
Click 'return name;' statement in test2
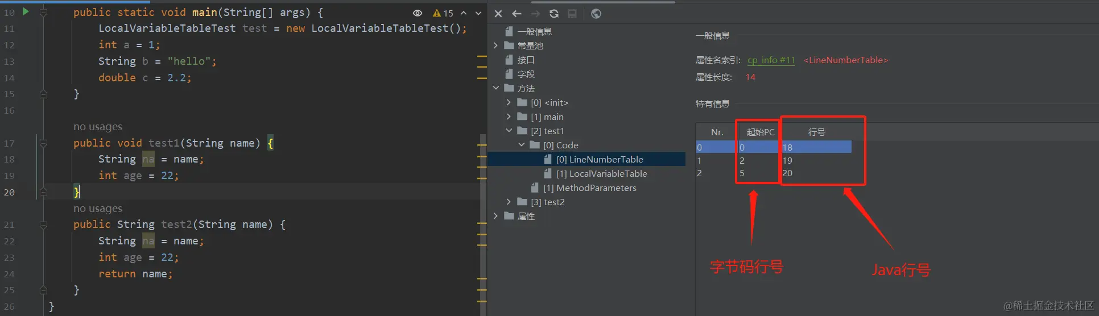point(135,273)
